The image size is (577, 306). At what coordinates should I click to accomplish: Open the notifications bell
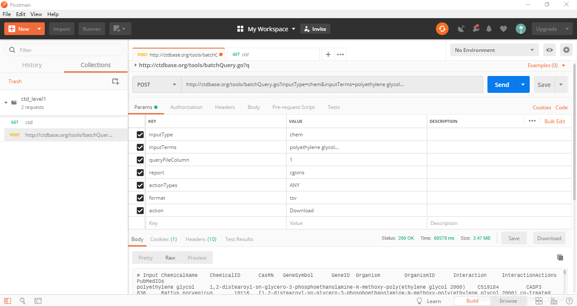tap(489, 29)
